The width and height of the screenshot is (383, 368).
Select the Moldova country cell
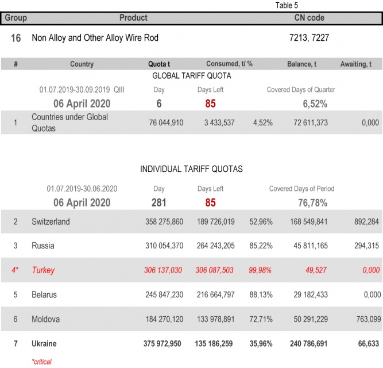tap(45, 319)
